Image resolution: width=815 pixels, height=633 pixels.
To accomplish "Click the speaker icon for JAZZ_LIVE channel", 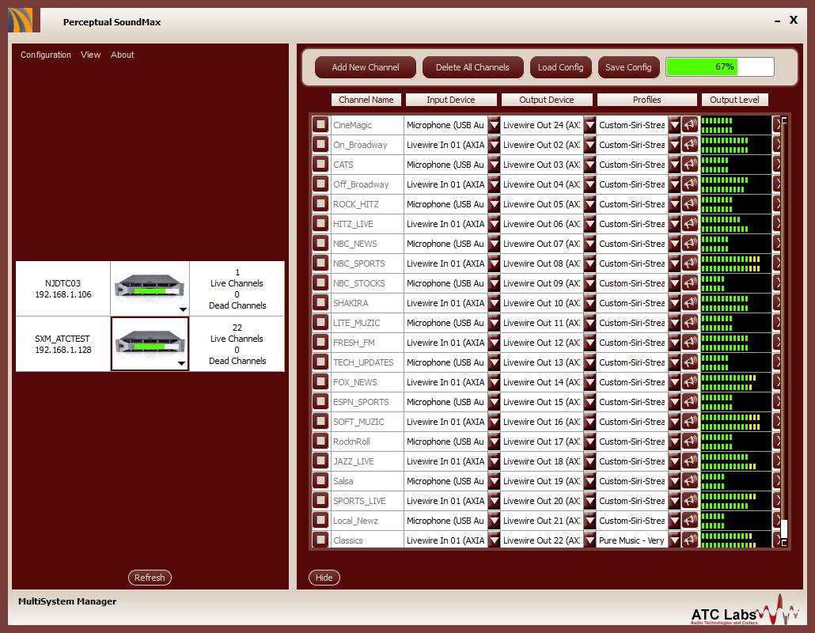I will pos(690,461).
